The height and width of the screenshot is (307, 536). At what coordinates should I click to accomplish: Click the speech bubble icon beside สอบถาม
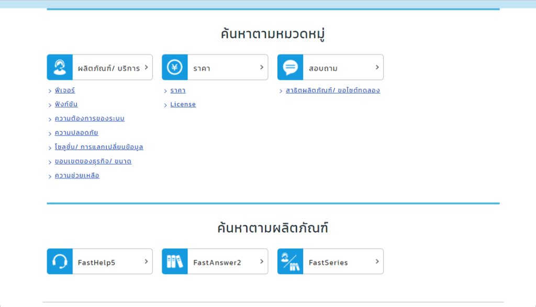click(291, 67)
